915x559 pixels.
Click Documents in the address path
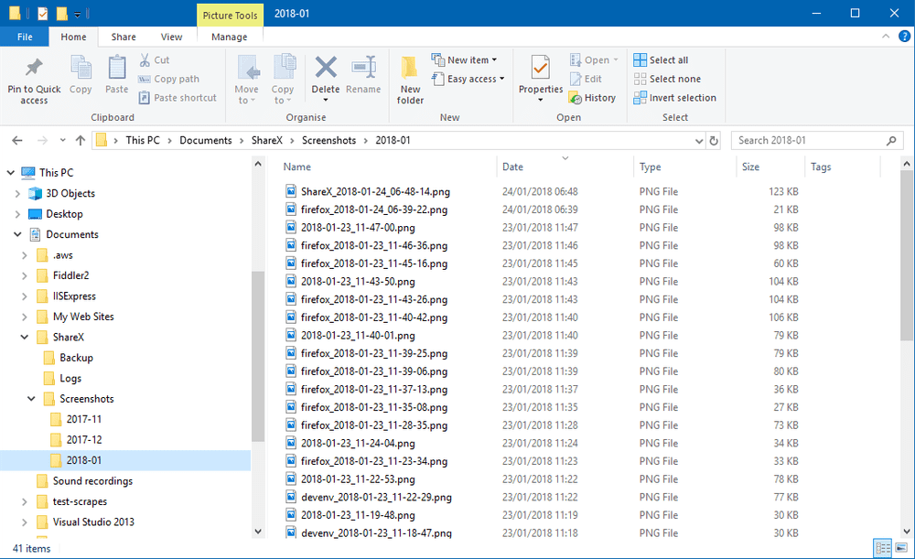(x=205, y=140)
